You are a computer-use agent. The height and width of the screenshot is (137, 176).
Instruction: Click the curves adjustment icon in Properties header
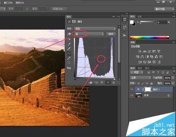[x=69, y=21]
